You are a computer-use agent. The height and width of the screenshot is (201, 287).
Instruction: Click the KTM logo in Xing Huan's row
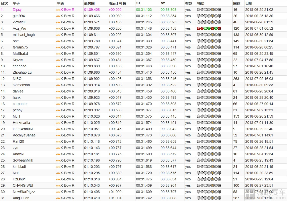[58, 198]
